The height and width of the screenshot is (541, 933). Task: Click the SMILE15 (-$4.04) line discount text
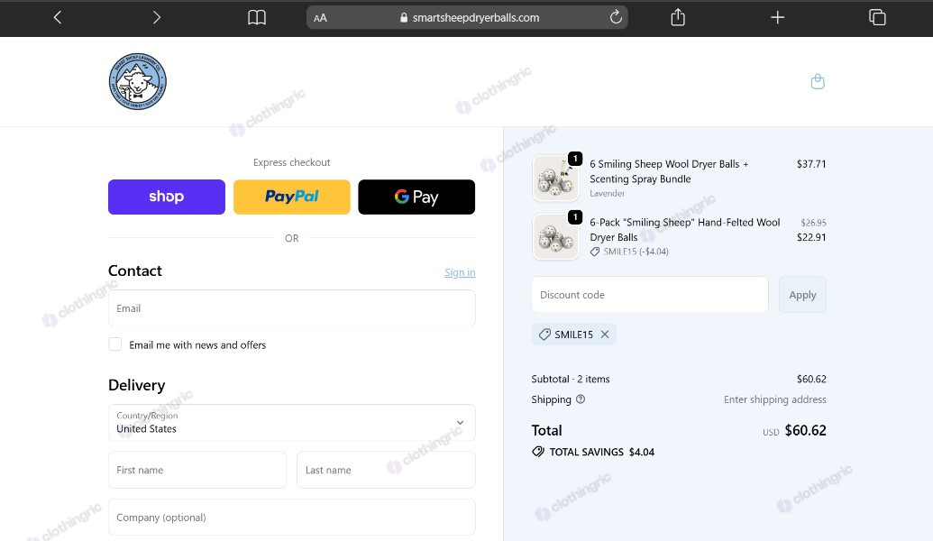[636, 252]
